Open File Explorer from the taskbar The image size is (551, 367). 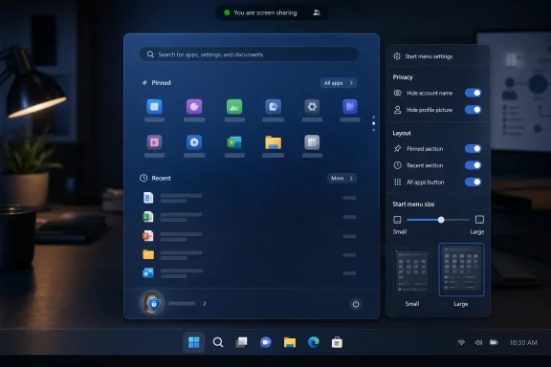tap(290, 342)
